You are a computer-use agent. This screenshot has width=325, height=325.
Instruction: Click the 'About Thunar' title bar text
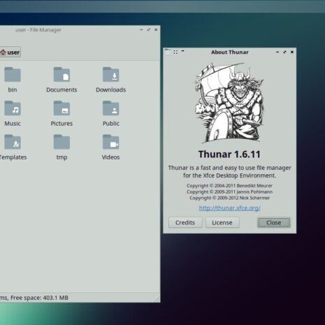(230, 52)
